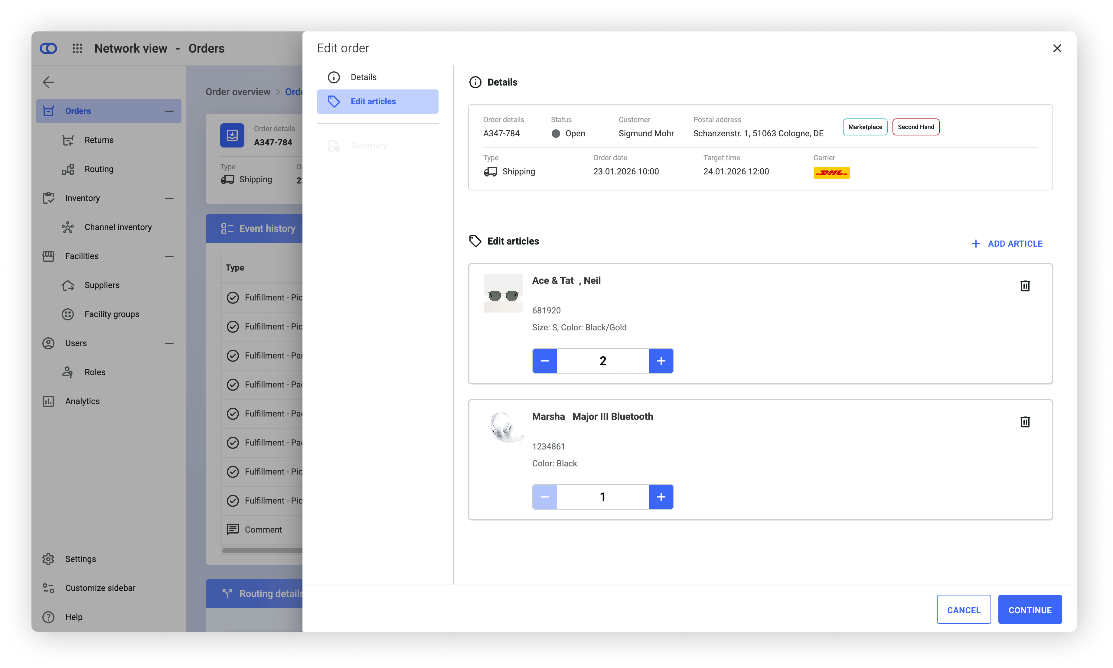Click the back arrow in the sidebar
The width and height of the screenshot is (1113, 668).
48,82
